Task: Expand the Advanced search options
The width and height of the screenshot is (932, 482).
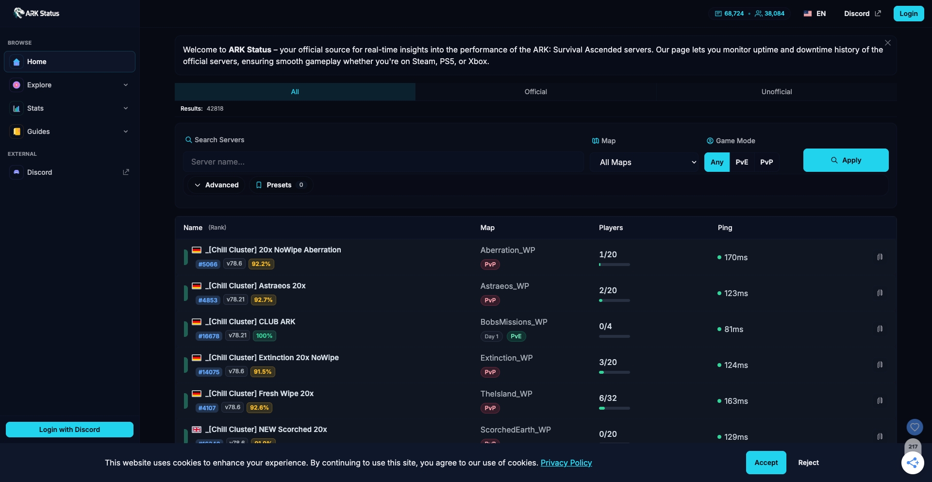Action: tap(216, 185)
